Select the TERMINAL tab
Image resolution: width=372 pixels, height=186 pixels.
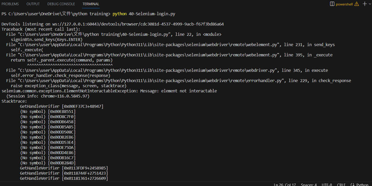pos(91,4)
